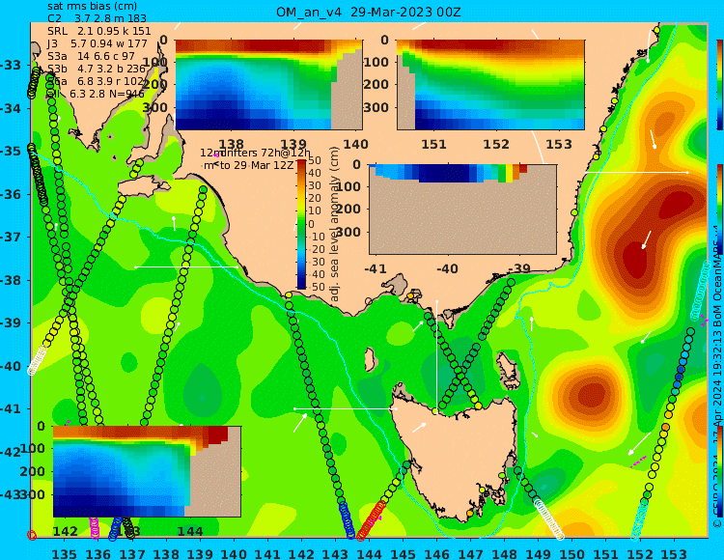Click the sea level anomaly colour bar
724x560 pixels.
[301, 224]
